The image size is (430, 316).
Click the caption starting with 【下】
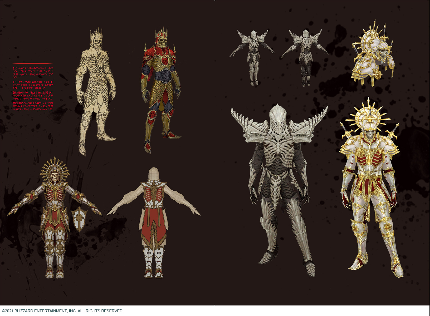point(33,85)
